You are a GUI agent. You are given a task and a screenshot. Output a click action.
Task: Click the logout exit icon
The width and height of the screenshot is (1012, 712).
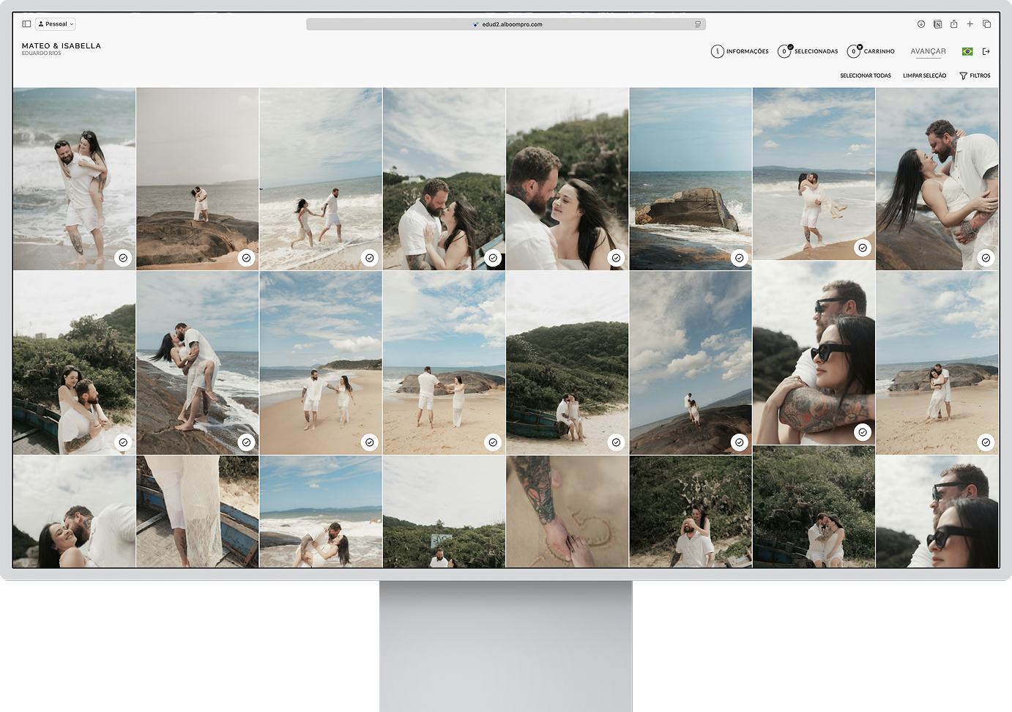(x=986, y=51)
